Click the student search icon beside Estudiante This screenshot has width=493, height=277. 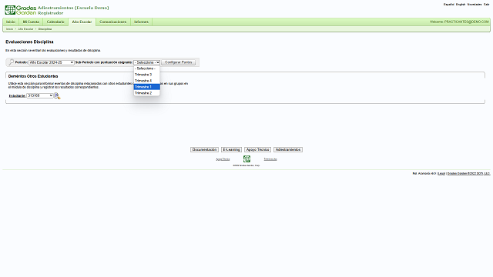click(57, 96)
